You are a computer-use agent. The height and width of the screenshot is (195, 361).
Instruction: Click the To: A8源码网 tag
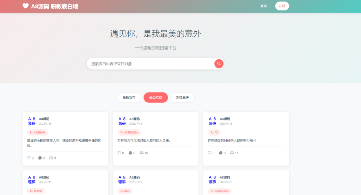(x=37, y=132)
